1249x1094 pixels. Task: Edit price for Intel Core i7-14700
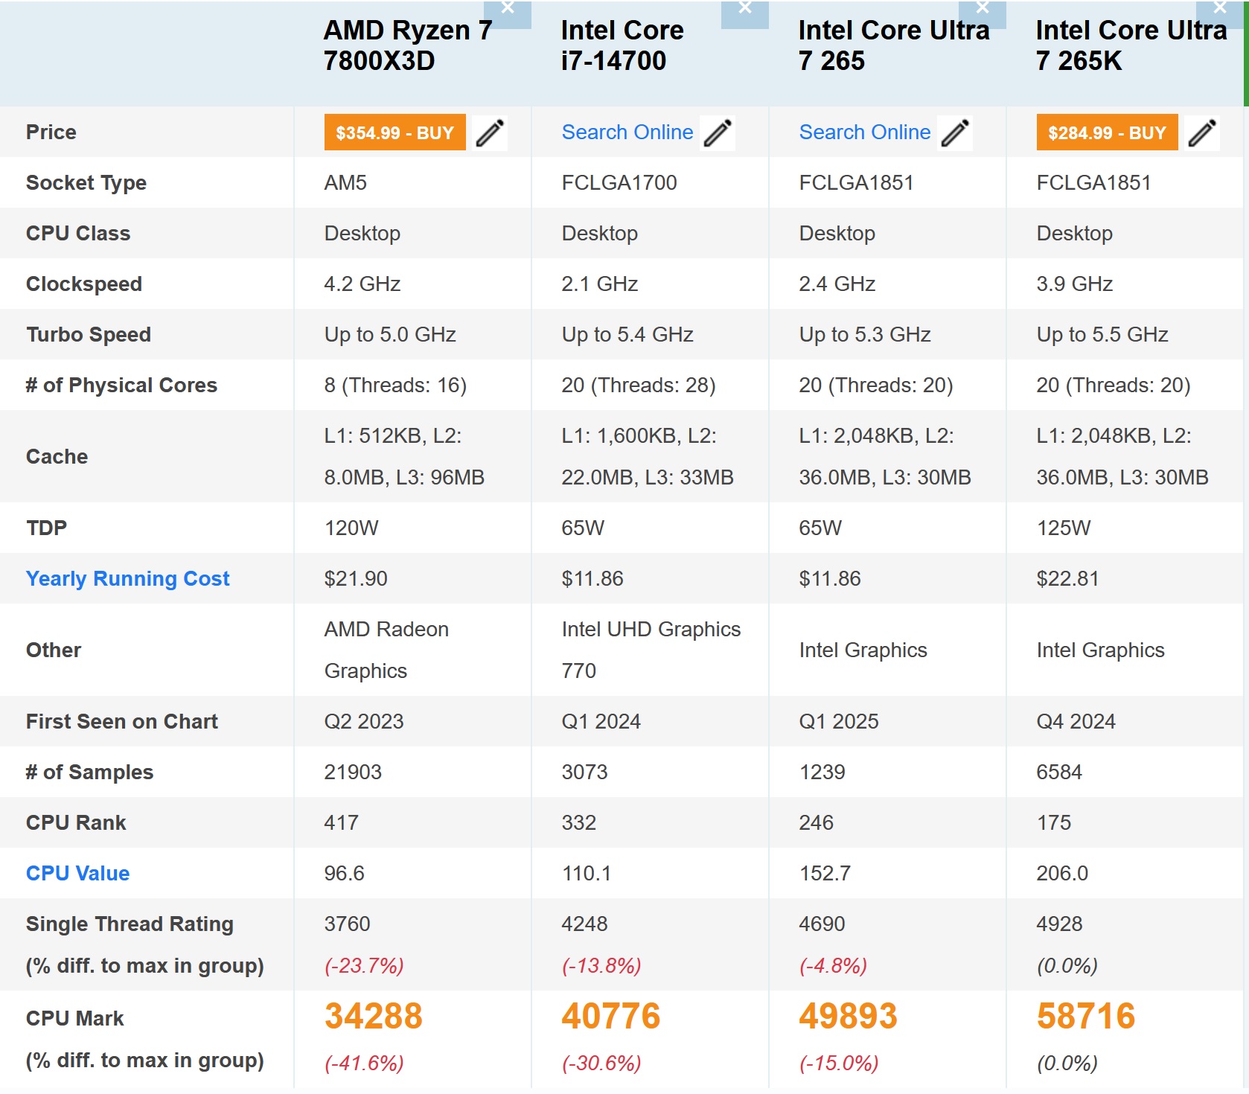tap(718, 133)
